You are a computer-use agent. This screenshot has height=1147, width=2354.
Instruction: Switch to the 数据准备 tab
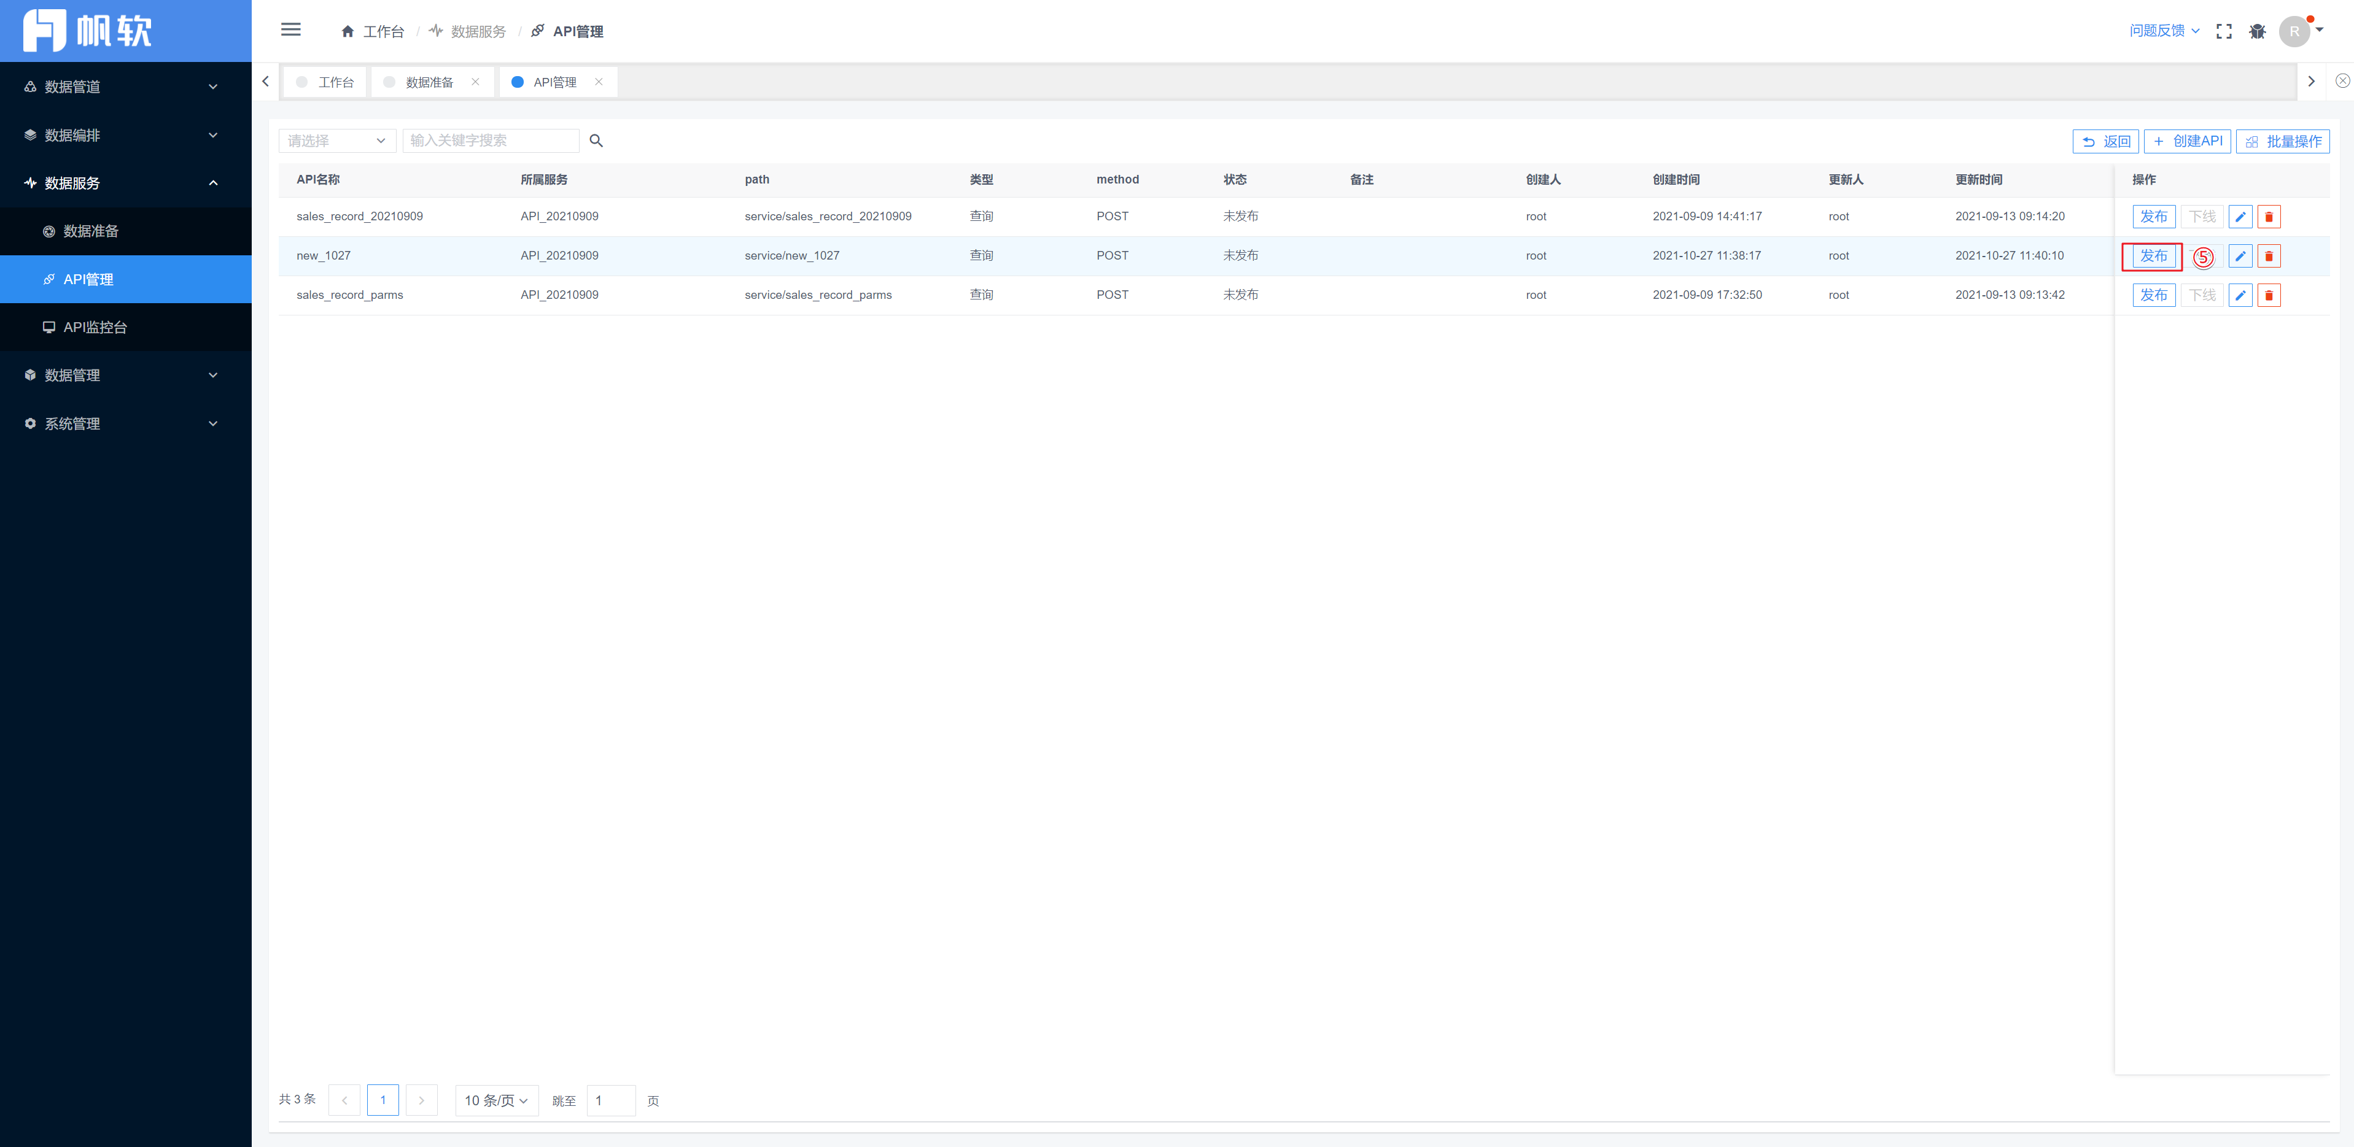429,82
